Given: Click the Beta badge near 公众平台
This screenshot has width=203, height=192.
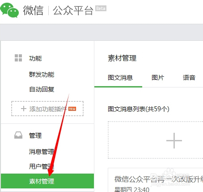Looking at the screenshot, I should [x=101, y=9].
